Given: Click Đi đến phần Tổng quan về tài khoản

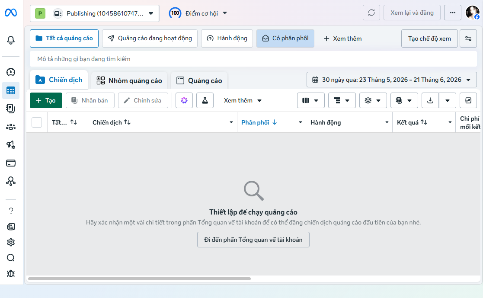Looking at the screenshot, I should [x=253, y=240].
